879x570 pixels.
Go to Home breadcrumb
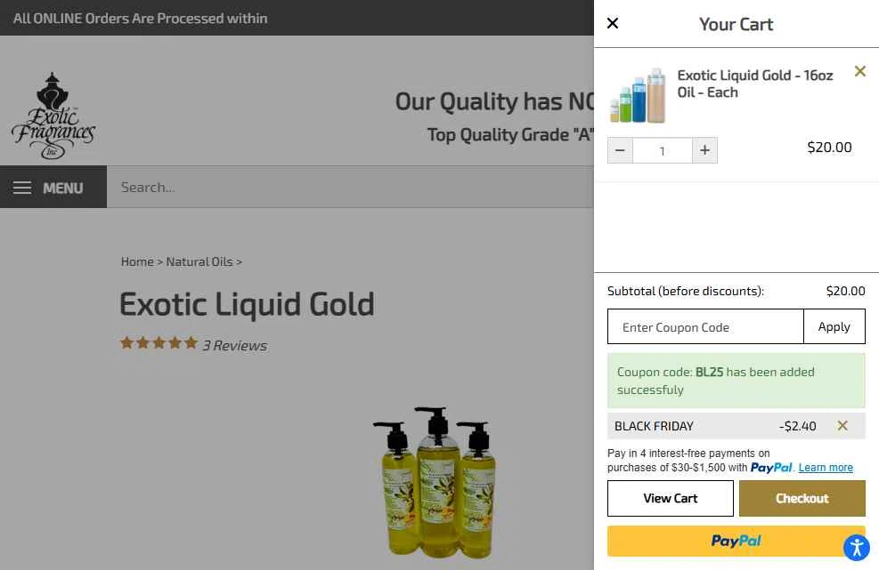pyautogui.click(x=137, y=261)
